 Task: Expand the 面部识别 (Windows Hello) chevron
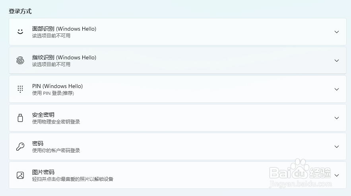pos(336,32)
